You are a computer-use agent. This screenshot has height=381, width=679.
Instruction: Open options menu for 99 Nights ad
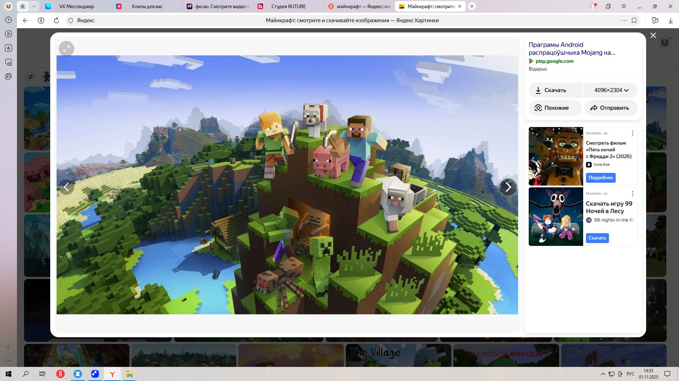[632, 194]
